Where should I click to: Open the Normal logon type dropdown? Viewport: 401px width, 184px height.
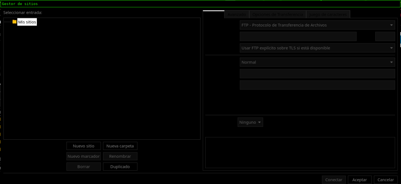click(317, 62)
